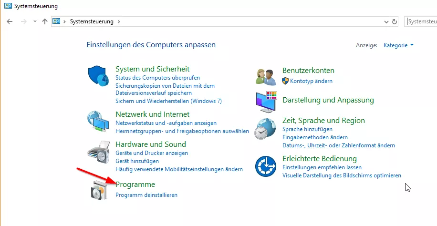Open Sichern und Wiederherstellen (Windows 7)
The width and height of the screenshot is (437, 226).
point(168,101)
